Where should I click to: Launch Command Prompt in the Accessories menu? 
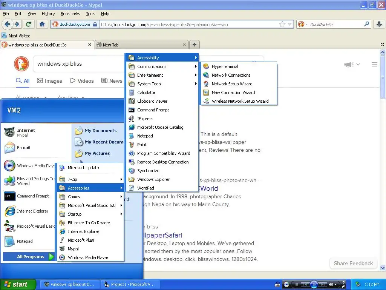click(x=162, y=110)
